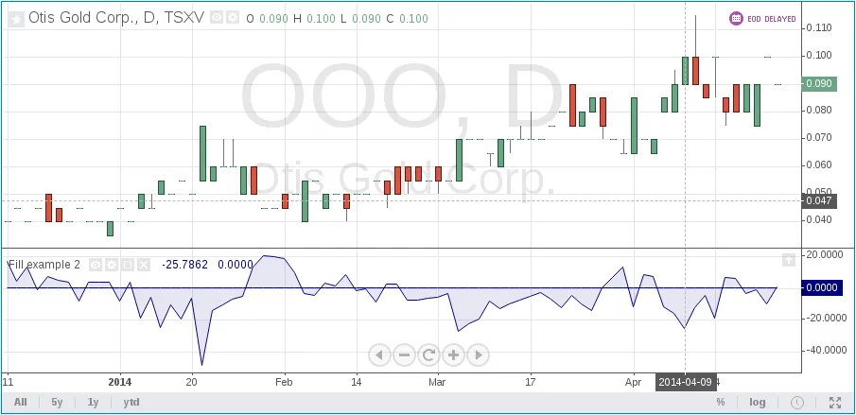Zoom in using the plus button
Screen dimensions: 856x415
(453, 354)
